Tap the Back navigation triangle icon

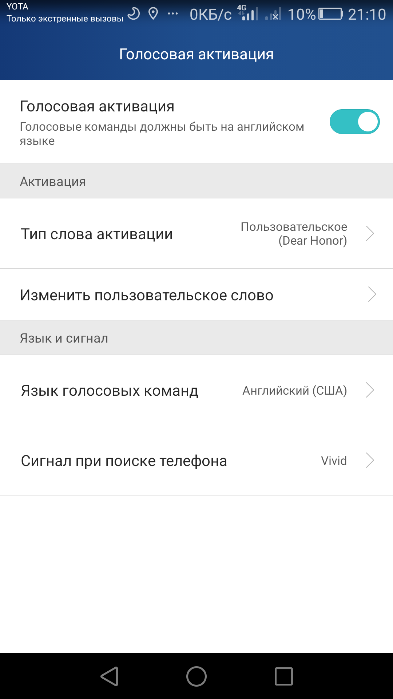click(x=110, y=676)
